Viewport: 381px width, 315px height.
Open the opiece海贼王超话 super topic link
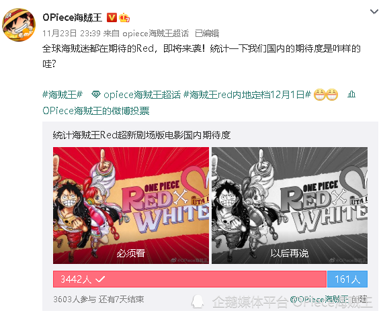(x=142, y=95)
